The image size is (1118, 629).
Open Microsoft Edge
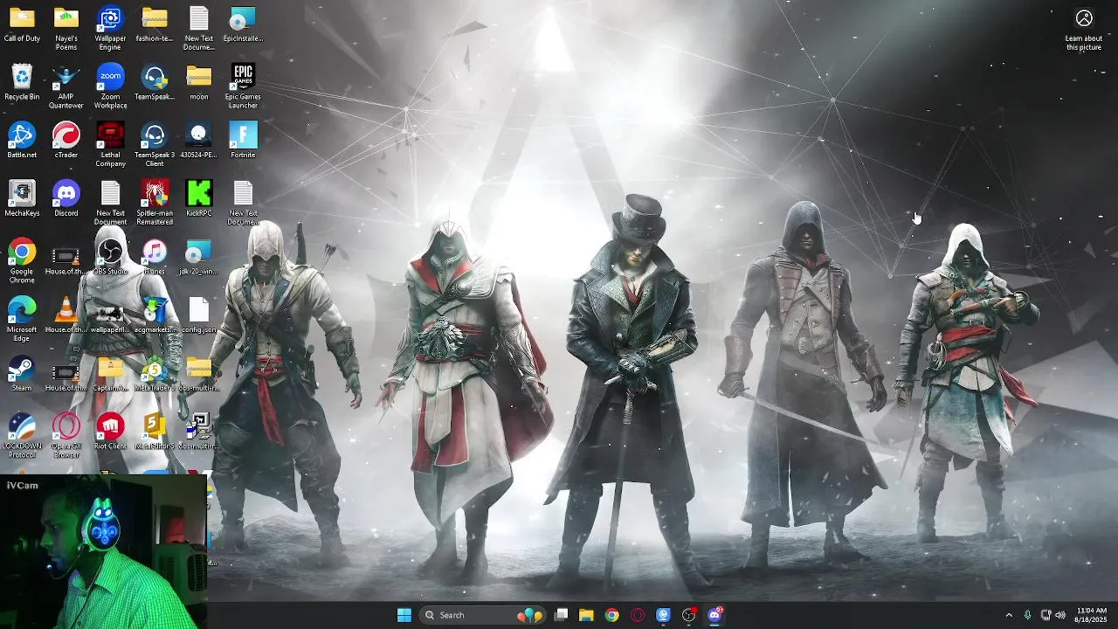(22, 320)
